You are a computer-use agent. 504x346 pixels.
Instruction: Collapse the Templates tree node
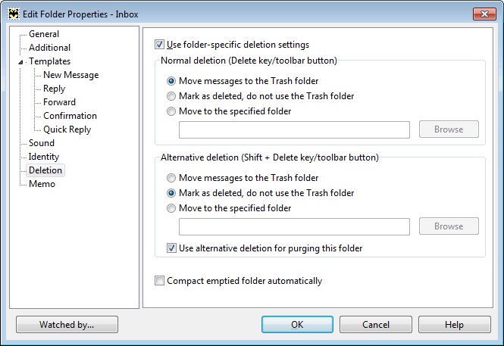click(20, 62)
